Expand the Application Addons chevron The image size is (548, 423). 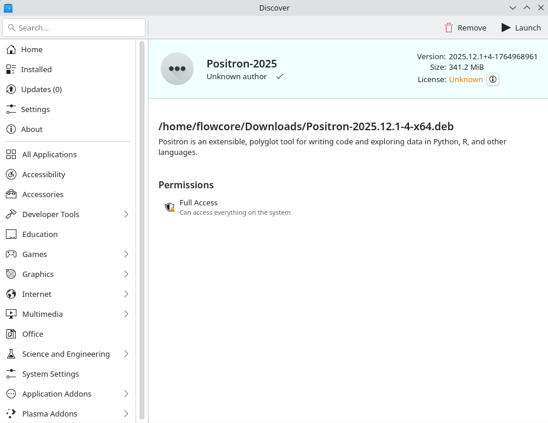point(126,394)
